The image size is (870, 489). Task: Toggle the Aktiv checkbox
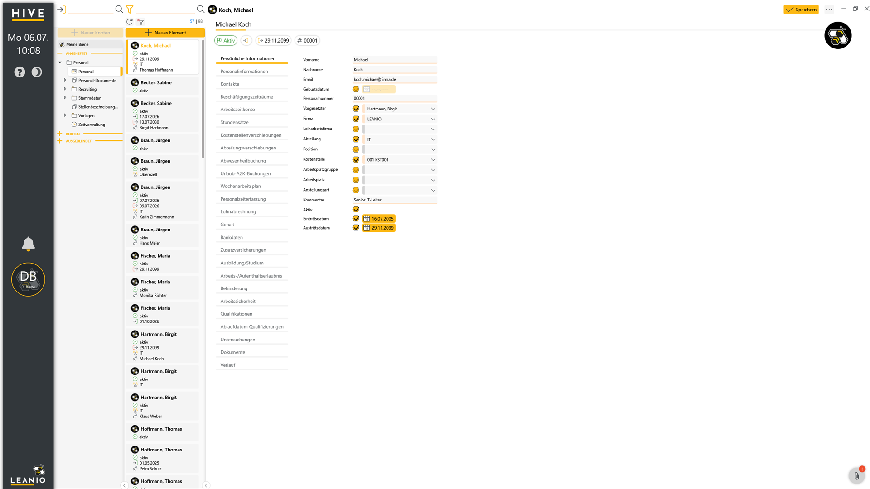[x=356, y=210]
